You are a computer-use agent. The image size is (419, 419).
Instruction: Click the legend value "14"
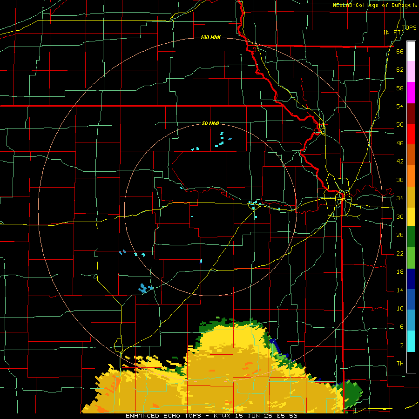click(400, 290)
